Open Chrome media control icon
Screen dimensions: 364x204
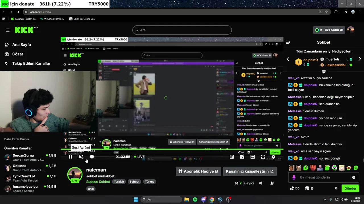[x=346, y=12]
